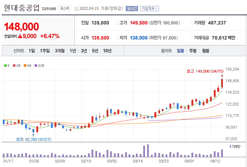Click the tallest purple volume bar
247x167 pixels.
pyautogui.click(x=148, y=151)
